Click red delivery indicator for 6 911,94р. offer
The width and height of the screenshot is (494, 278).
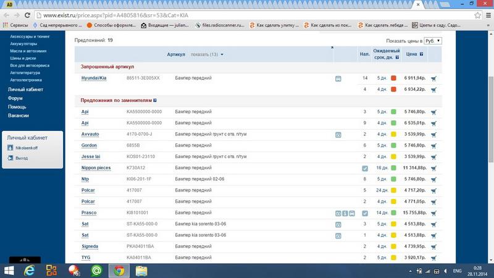(393, 78)
